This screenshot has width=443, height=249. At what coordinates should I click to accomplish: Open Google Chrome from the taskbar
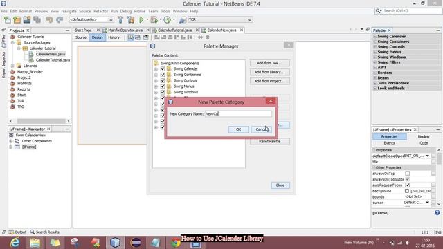[x=176, y=243]
